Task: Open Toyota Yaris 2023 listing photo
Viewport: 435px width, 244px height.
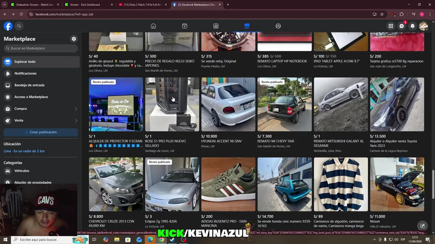Action: pyautogui.click(x=397, y=104)
